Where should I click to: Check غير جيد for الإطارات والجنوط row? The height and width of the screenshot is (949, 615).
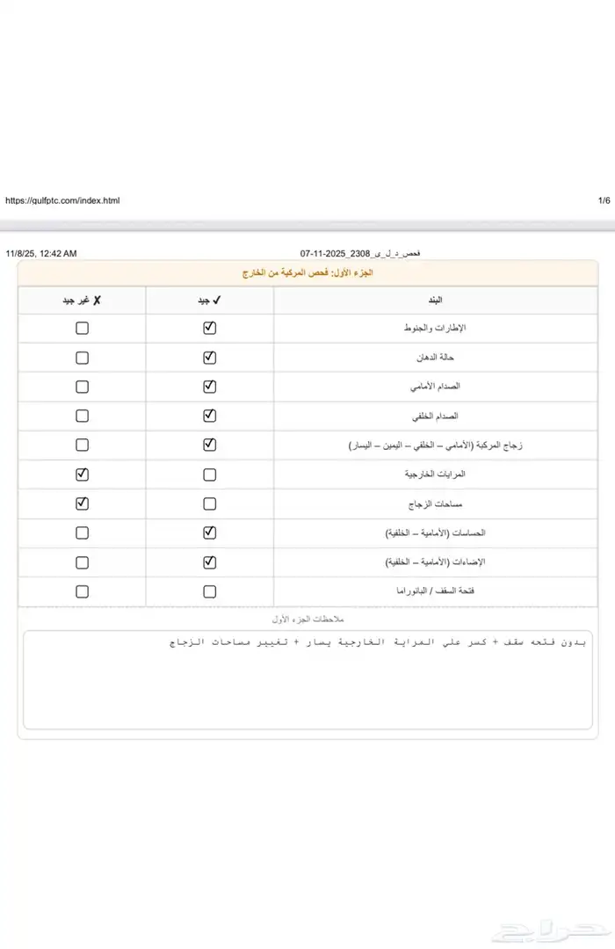[82, 328]
